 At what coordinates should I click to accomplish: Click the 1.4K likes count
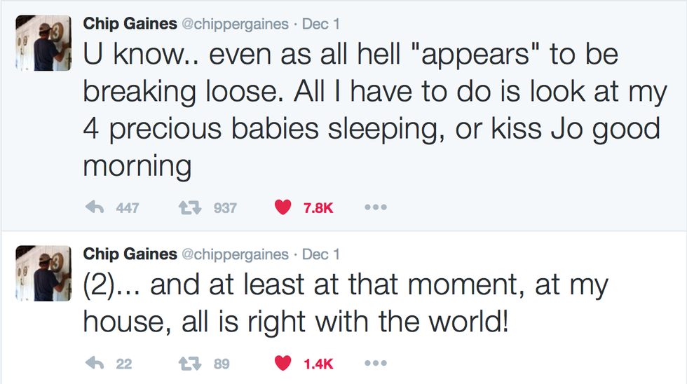(318, 364)
